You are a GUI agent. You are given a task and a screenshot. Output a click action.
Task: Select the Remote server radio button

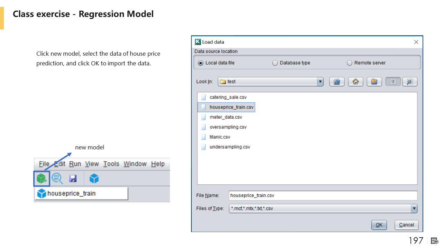pos(350,63)
